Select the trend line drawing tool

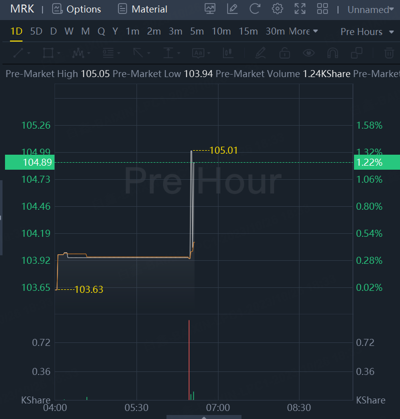[18, 53]
